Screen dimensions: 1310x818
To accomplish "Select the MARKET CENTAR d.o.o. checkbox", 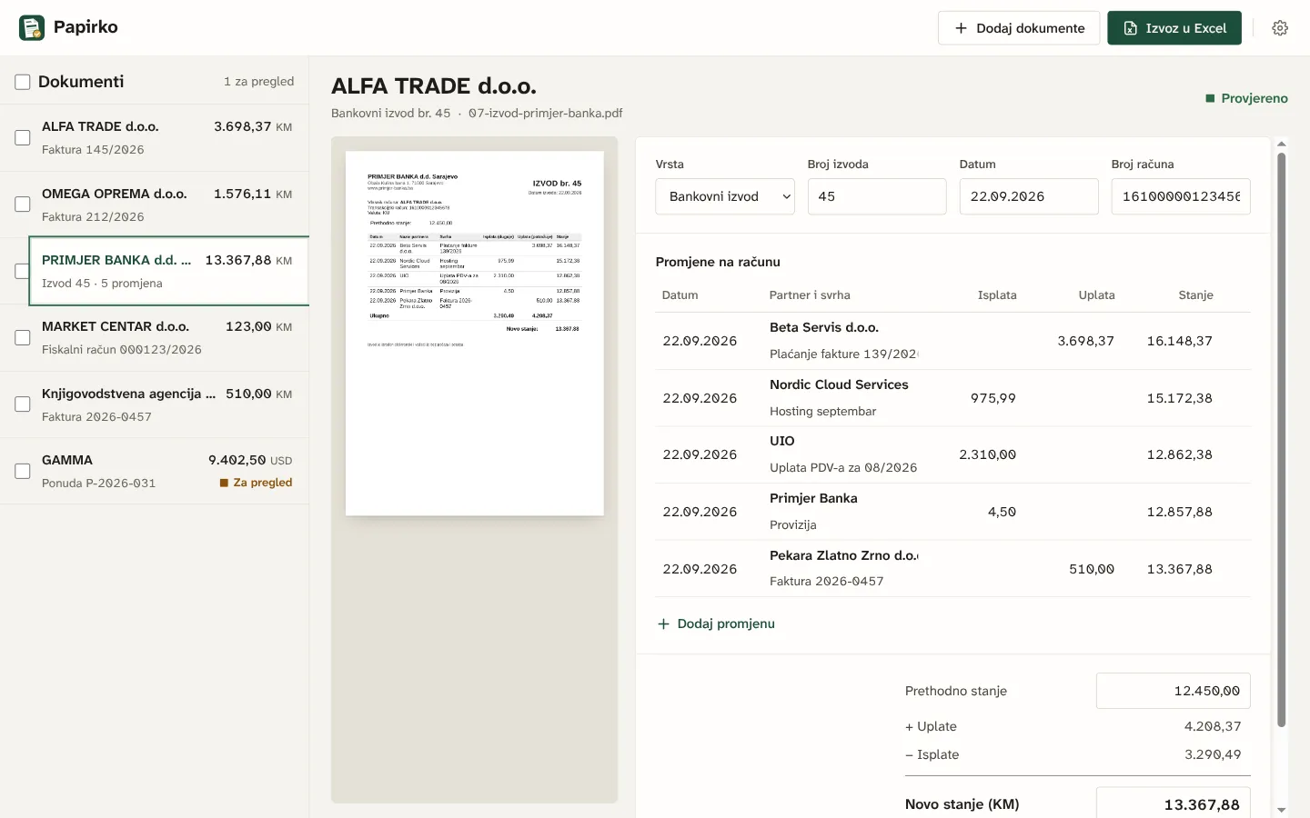I will tap(23, 338).
